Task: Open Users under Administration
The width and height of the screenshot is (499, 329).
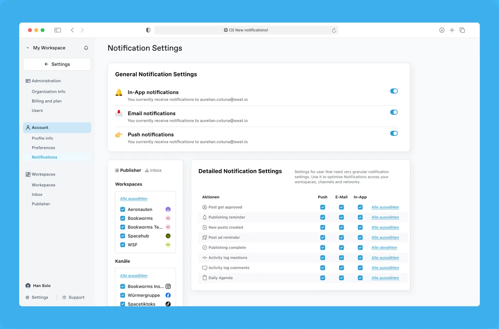Action: [37, 110]
